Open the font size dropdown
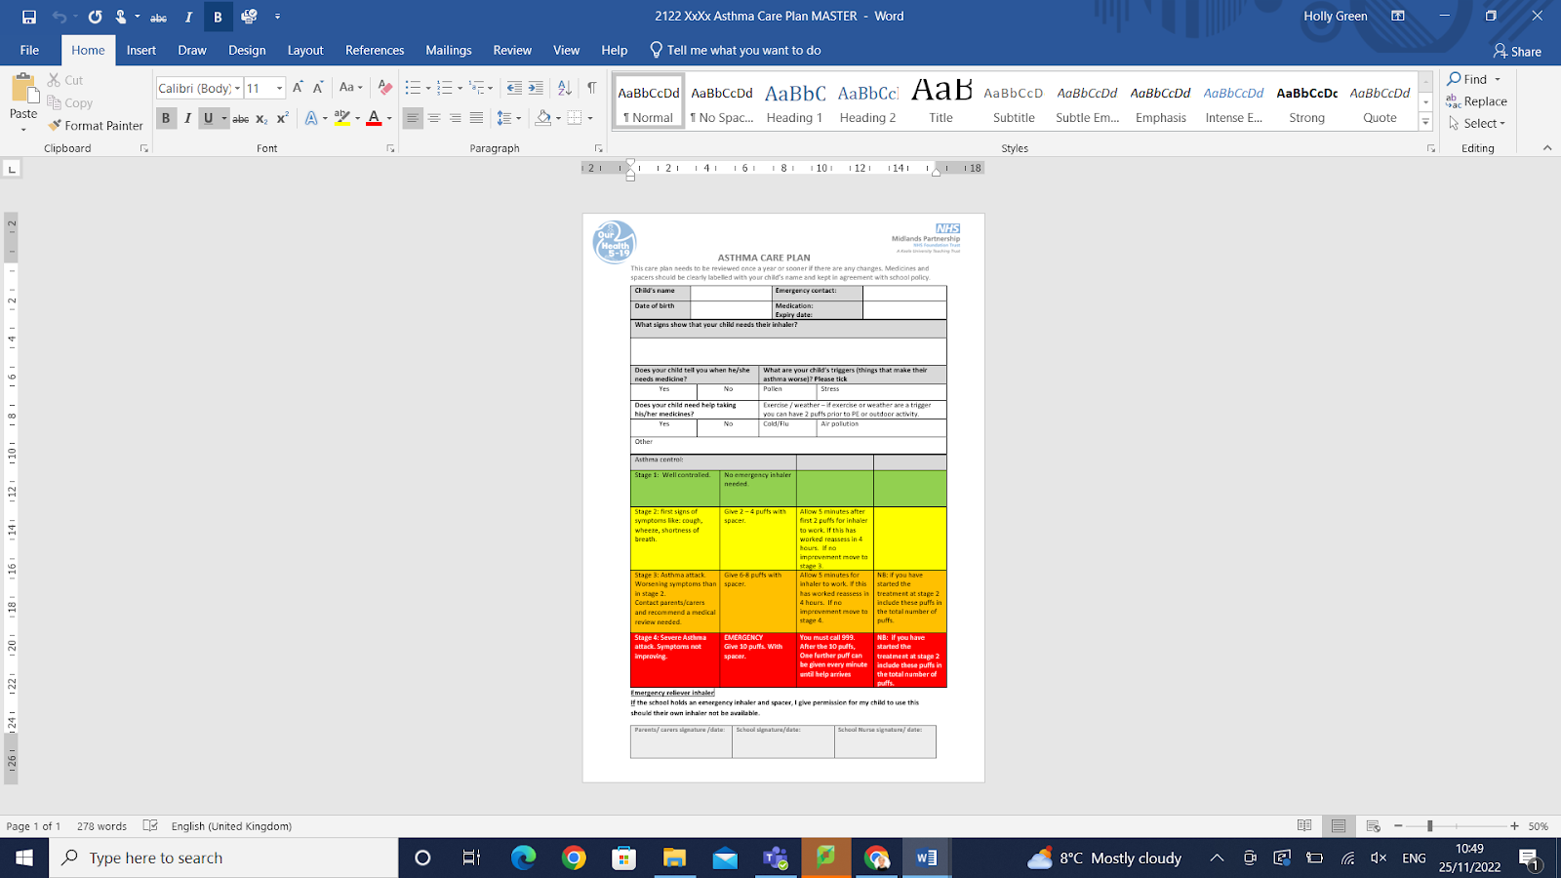 click(x=279, y=88)
